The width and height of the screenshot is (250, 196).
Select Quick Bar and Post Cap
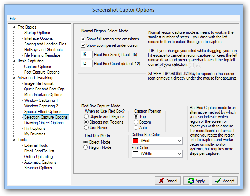coord(44,89)
